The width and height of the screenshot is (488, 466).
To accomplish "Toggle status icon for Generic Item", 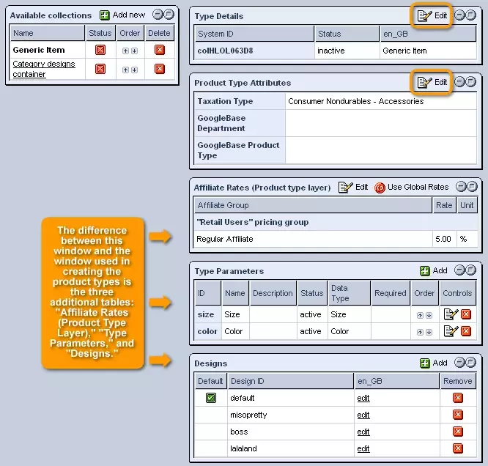I will tap(100, 50).
